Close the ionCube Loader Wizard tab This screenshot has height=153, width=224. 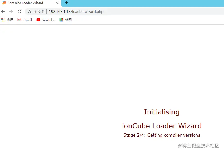click(57, 3)
